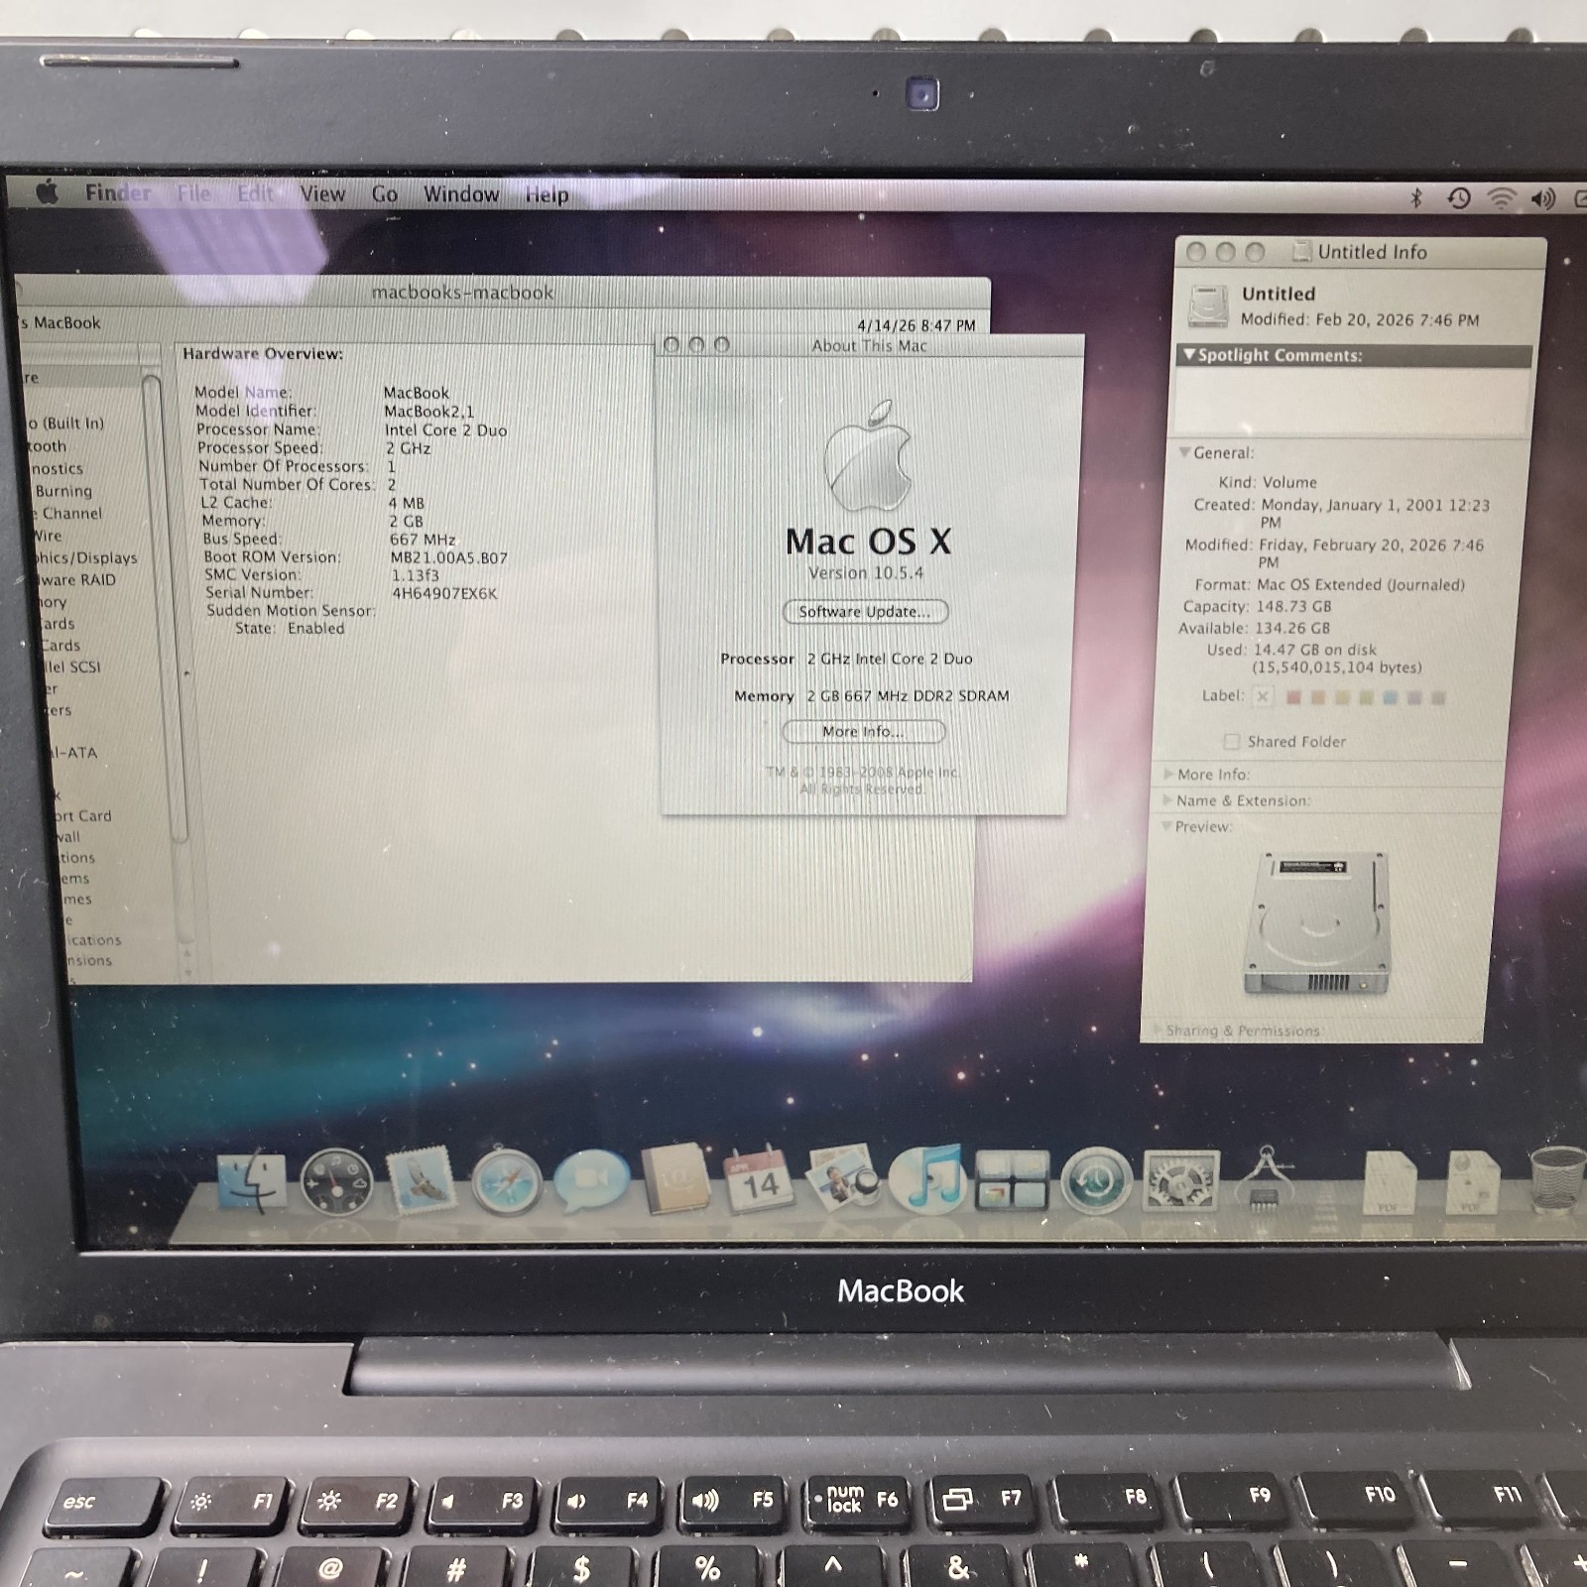Image resolution: width=1587 pixels, height=1587 pixels.
Task: Open System Preferences from the Dock
Action: pyautogui.click(x=1180, y=1180)
